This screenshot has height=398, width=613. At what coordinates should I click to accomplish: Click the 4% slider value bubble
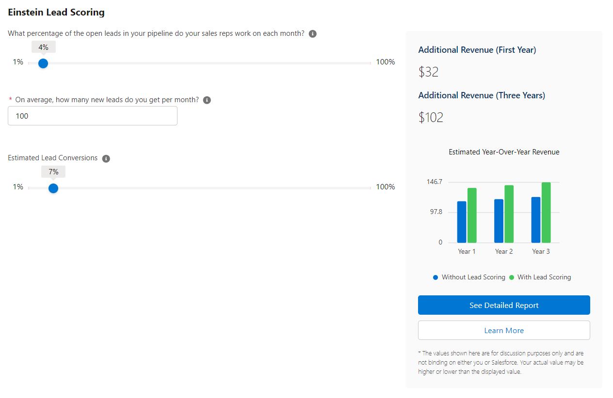(x=44, y=47)
